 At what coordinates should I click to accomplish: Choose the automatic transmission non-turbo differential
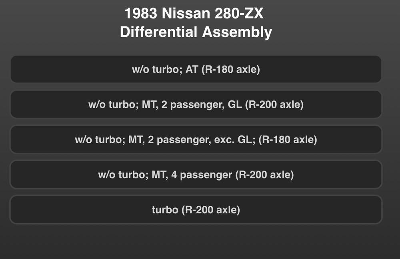pyautogui.click(x=196, y=69)
